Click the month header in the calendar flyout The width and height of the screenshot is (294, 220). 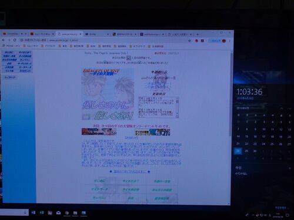[x=243, y=108]
